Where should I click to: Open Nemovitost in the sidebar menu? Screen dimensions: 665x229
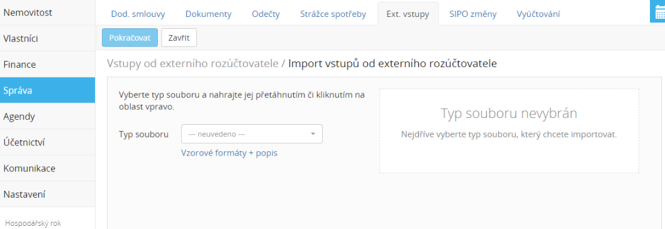tap(48, 13)
